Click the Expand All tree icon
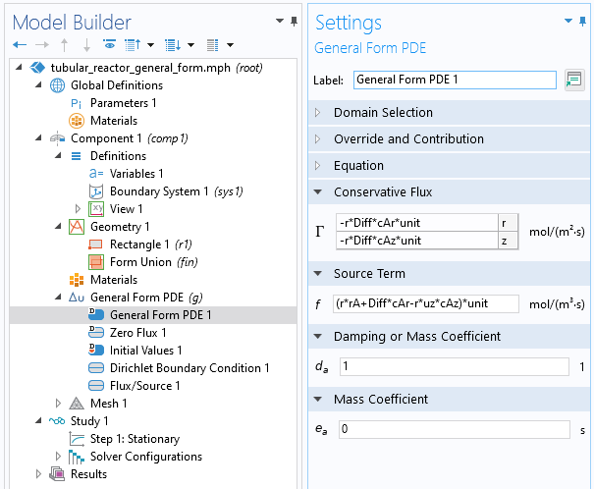The image size is (594, 489). (x=173, y=45)
